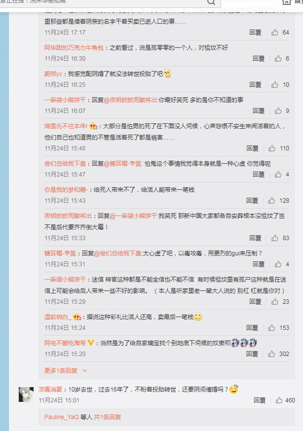Click the search magnifier icon at top
Screen dimensions: 303x431
pos(211,2)
